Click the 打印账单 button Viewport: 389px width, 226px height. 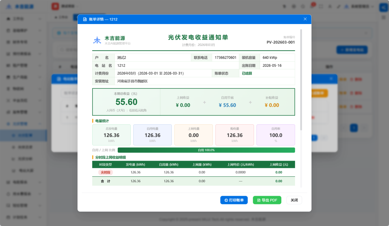(234, 200)
